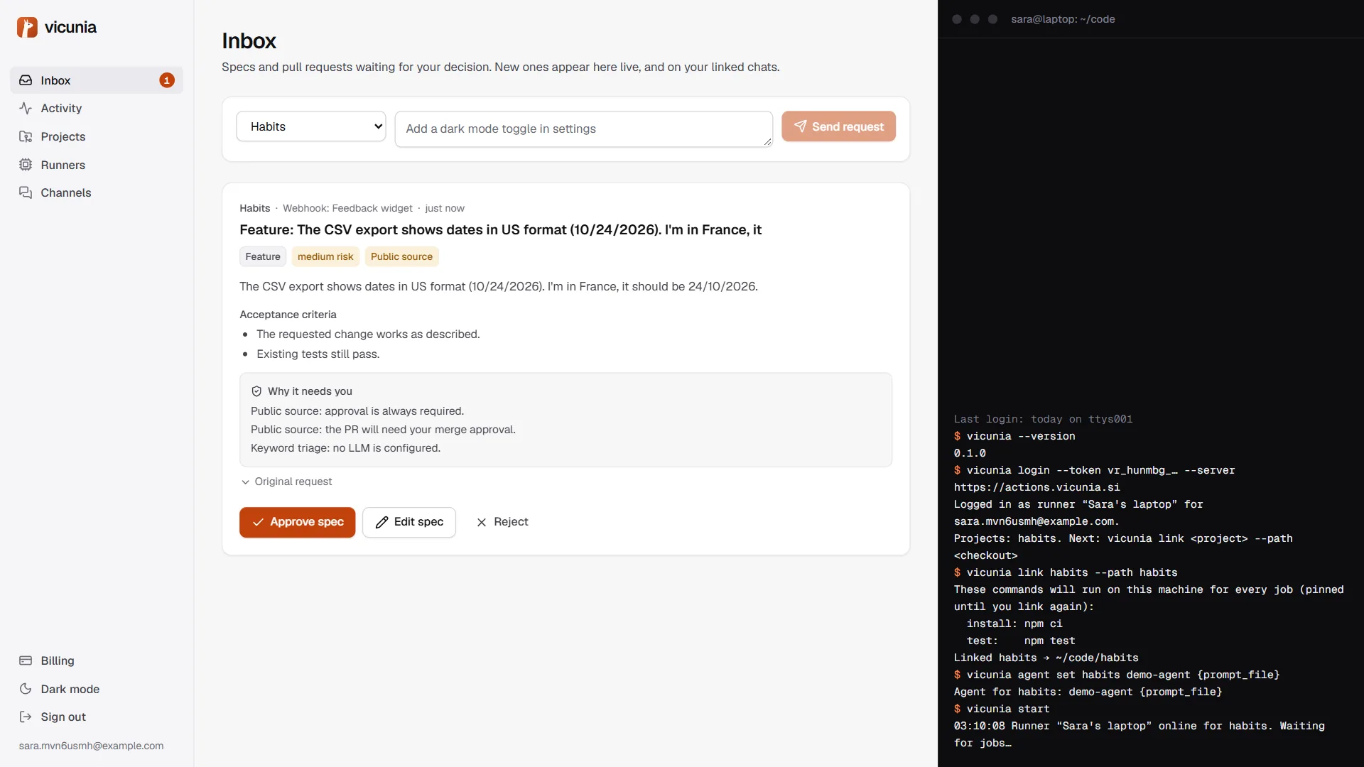This screenshot has width=1364, height=767.
Task: Click the Send request button
Action: [838, 126]
